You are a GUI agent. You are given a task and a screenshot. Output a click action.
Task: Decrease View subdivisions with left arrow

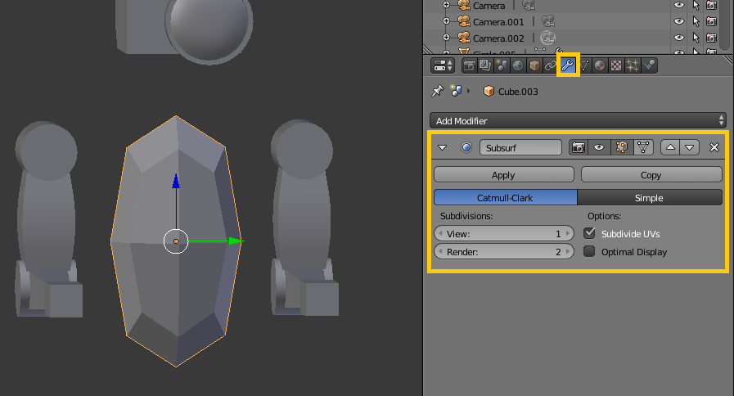[440, 233]
